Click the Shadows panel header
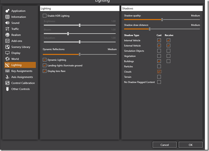Screen dimensions: 209x151 pyautogui.click(x=162, y=8)
